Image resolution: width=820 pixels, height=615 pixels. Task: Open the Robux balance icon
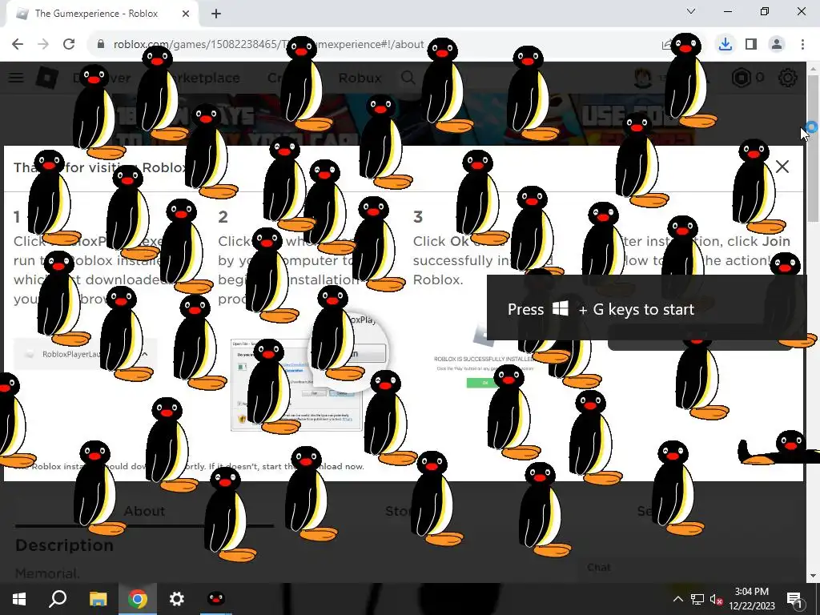click(742, 78)
